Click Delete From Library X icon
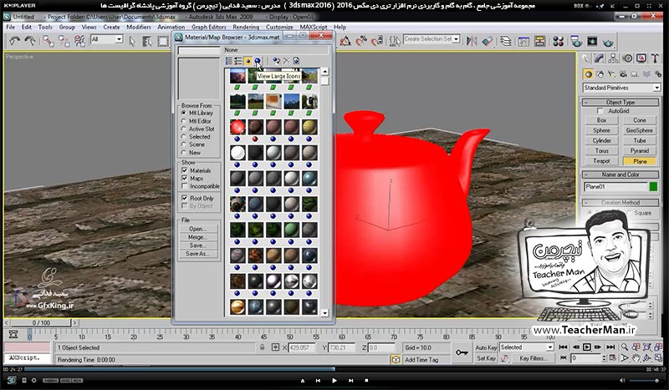669x390 pixels. click(286, 61)
